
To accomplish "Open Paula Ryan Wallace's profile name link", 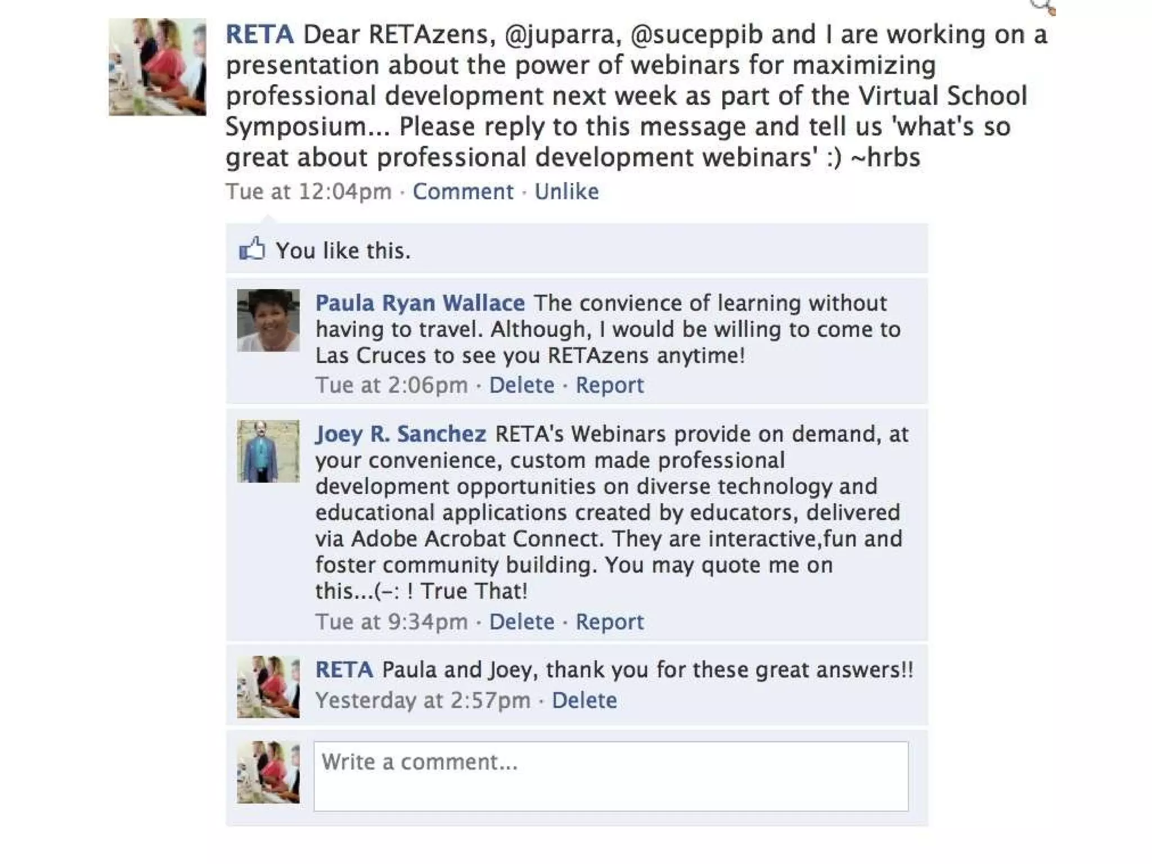I will pyautogui.click(x=420, y=303).
